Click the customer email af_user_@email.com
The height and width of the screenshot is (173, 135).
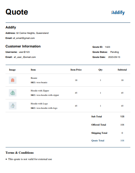[x=25, y=57]
